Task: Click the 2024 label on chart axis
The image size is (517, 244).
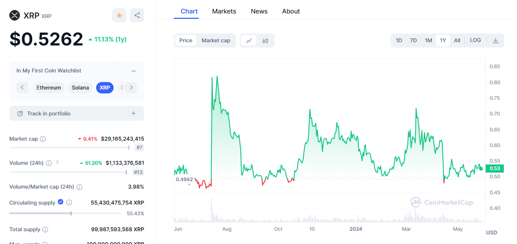Action: pos(356,229)
